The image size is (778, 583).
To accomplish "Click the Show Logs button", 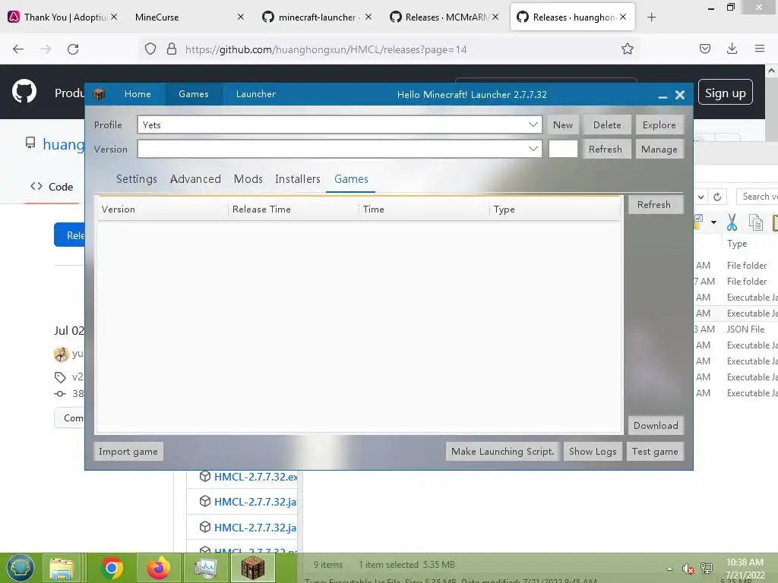I will pyautogui.click(x=593, y=452).
